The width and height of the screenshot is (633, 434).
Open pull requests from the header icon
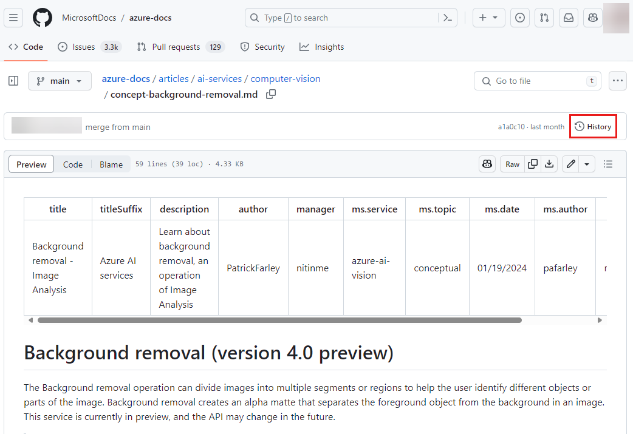pyautogui.click(x=544, y=18)
